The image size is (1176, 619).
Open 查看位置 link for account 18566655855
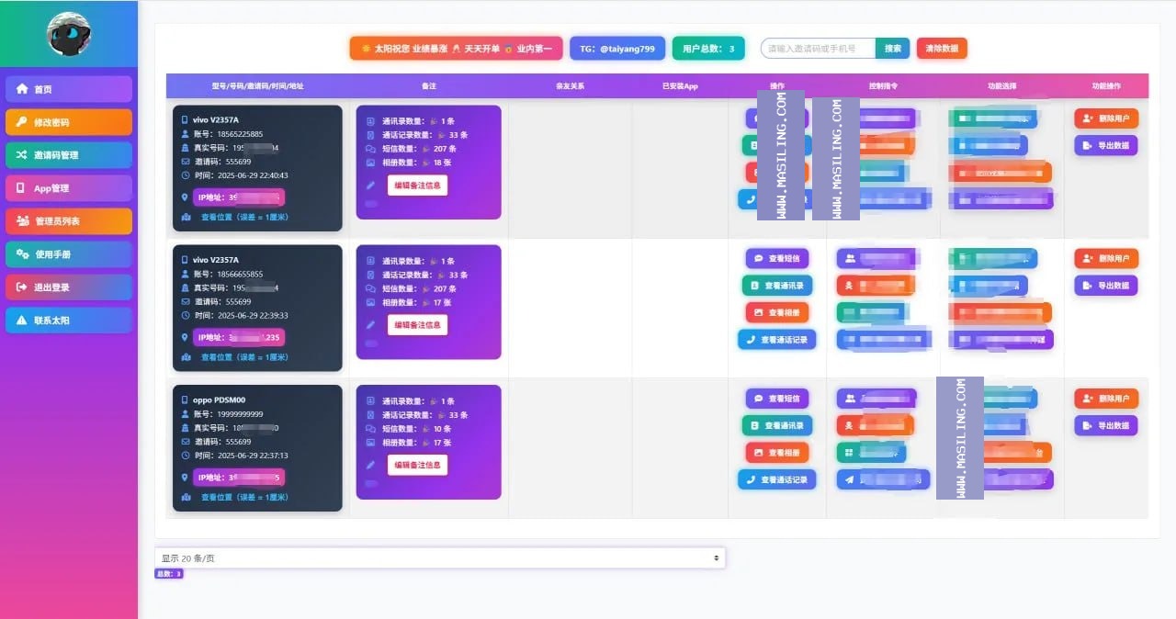[x=243, y=357]
